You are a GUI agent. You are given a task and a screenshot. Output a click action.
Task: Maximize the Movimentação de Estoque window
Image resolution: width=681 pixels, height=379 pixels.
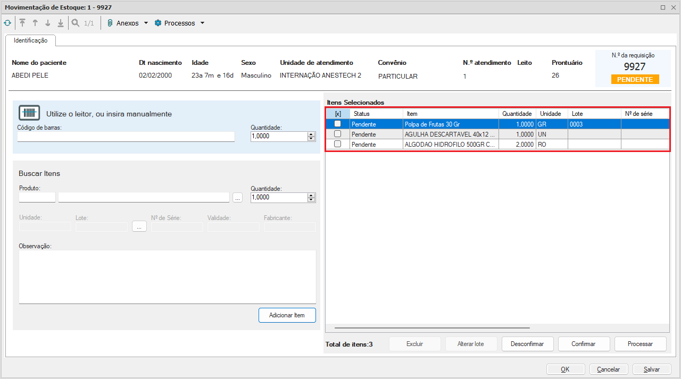point(663,7)
